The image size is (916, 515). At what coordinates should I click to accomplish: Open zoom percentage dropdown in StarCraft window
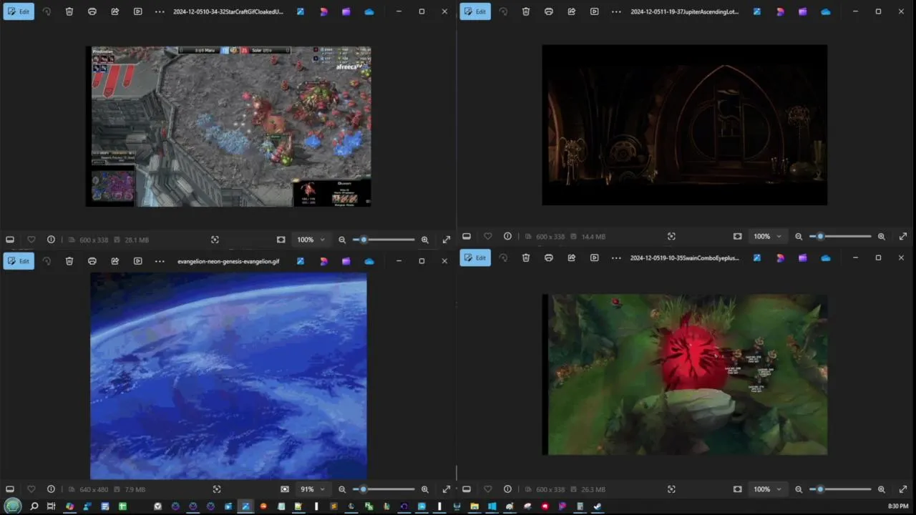(x=311, y=240)
